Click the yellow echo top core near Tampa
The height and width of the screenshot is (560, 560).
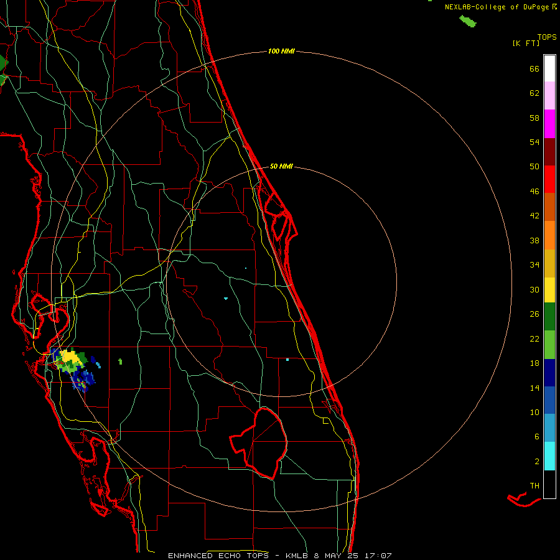[x=70, y=357]
